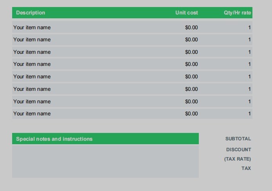Click the $0.00 unit cost in first row
272x191 pixels.
[191, 28]
